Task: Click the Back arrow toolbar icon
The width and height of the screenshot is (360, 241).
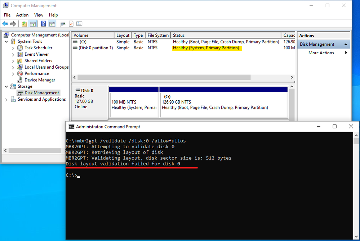Action: (5, 24)
